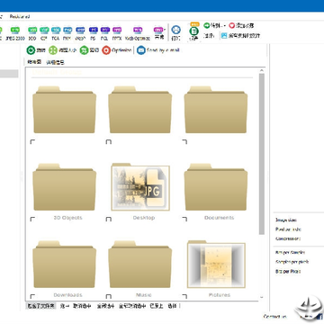Screen dimensions: 324x324
Task: Expand the dropdown arrow beside the green arrow button
Action: coord(225,26)
